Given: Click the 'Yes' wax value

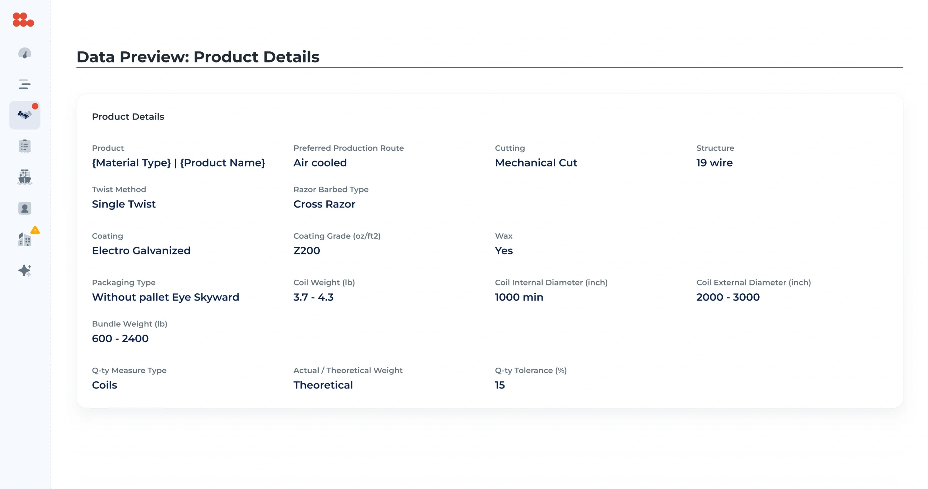Looking at the screenshot, I should click(503, 251).
